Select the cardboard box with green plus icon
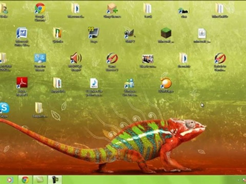The width and height of the screenshot is (246, 184). (112, 8)
